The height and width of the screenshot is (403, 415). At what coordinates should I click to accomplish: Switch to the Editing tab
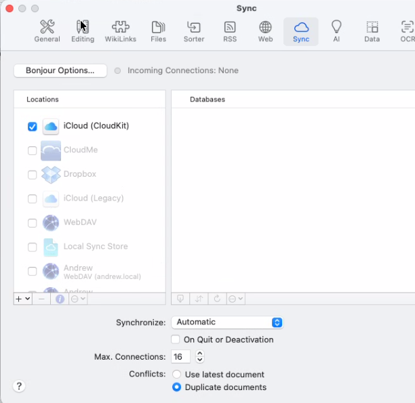83,31
